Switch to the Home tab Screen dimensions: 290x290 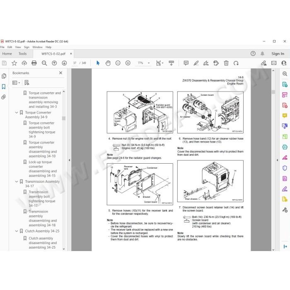click(x=7, y=53)
